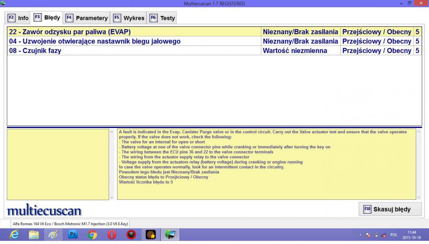
Task: Switch to the Info tab
Action: 18,18
